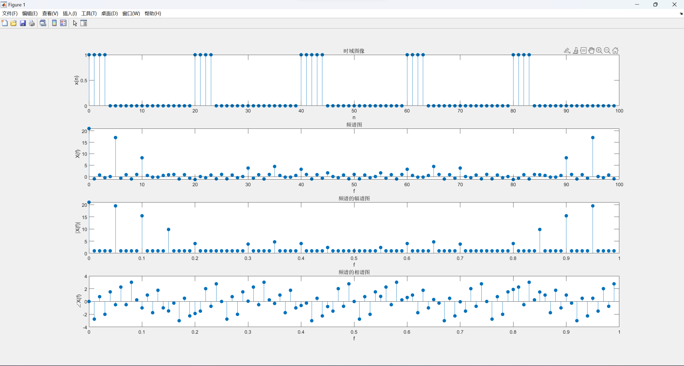Toggle the Pan hand tool on axes
The image size is (684, 366).
point(591,50)
